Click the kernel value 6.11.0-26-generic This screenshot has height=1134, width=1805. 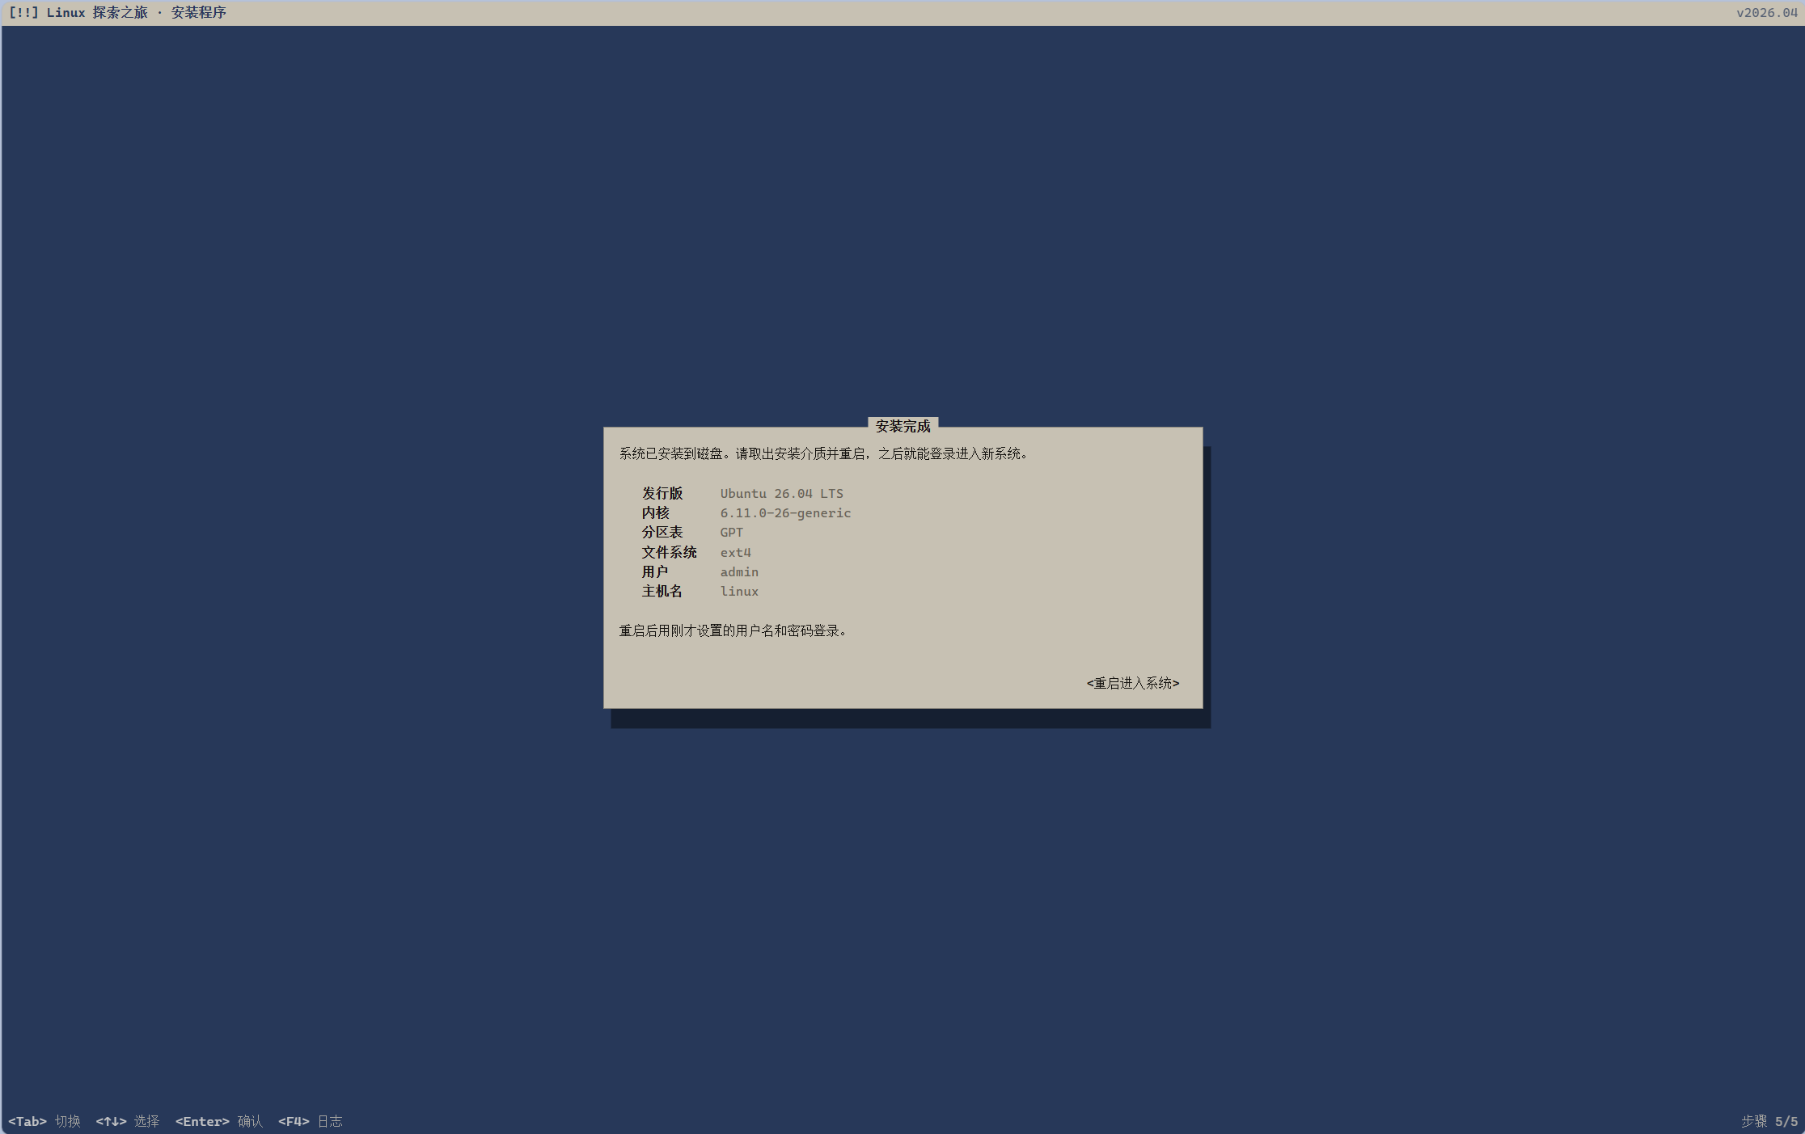[x=786, y=512]
